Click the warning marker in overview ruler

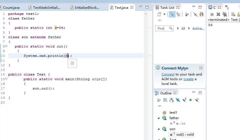click(x=150, y=27)
